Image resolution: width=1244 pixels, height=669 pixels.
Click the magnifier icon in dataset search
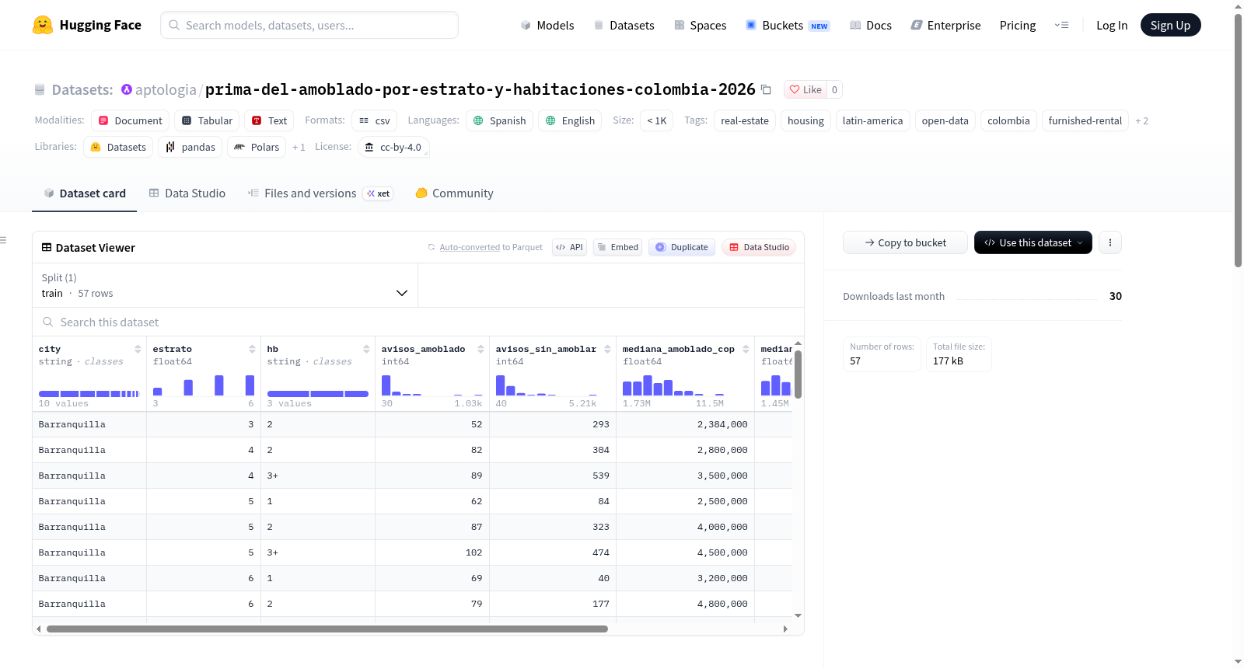pos(48,322)
